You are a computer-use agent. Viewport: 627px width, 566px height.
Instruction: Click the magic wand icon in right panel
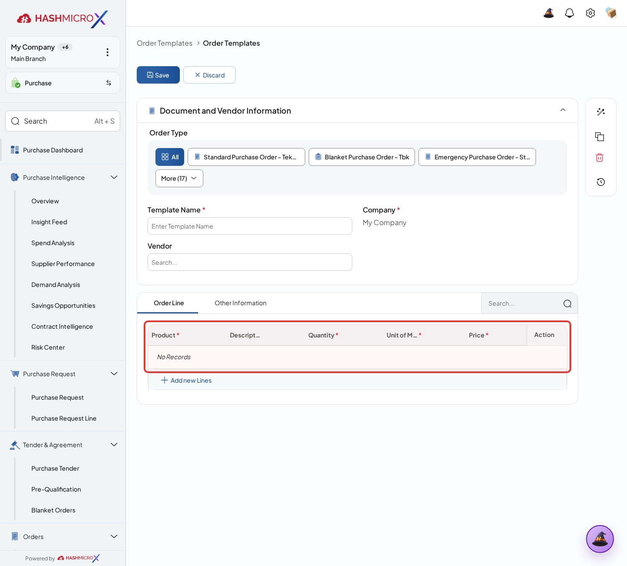click(600, 112)
